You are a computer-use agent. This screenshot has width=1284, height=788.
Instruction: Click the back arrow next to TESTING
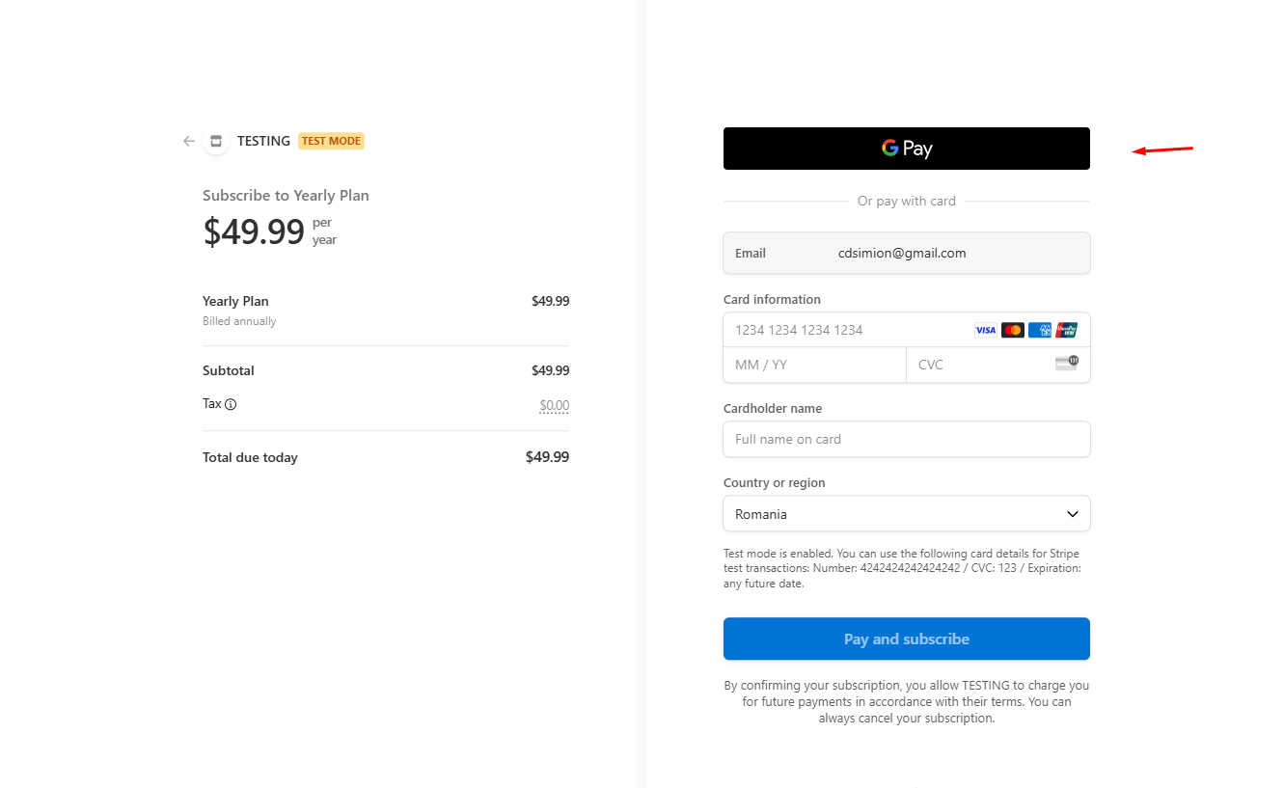(189, 141)
